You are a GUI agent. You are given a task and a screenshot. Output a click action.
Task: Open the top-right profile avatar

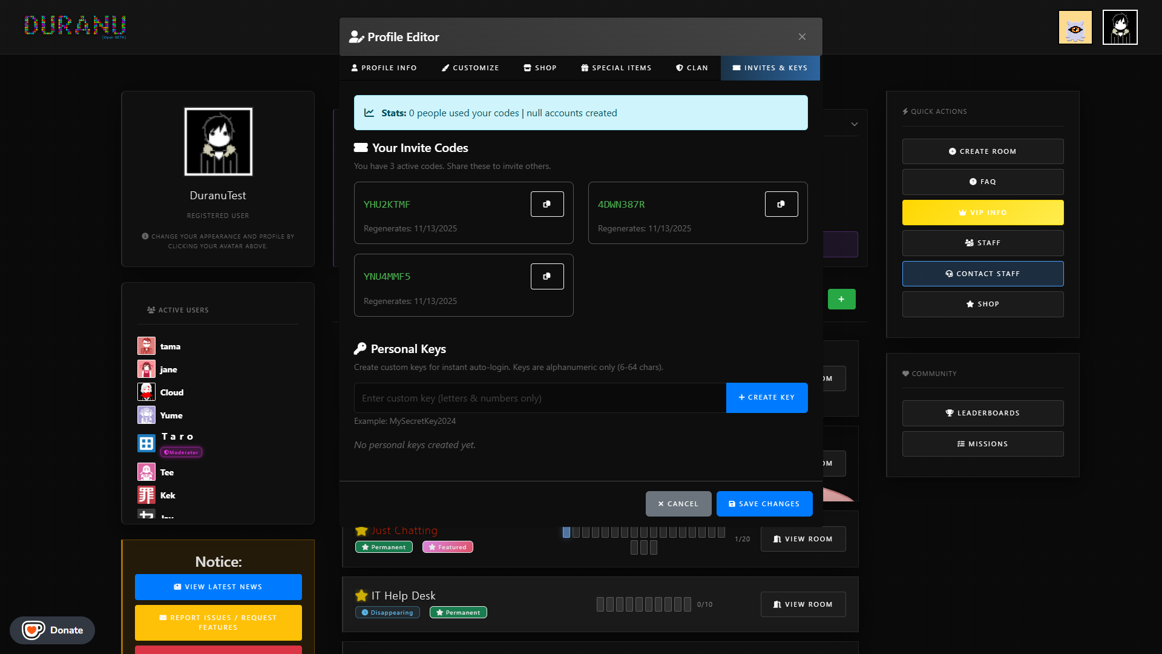point(1120,27)
